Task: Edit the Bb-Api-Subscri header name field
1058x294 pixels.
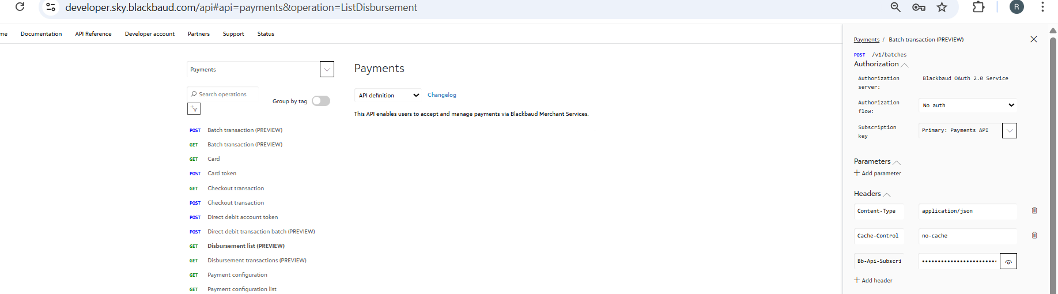Action: pyautogui.click(x=879, y=261)
